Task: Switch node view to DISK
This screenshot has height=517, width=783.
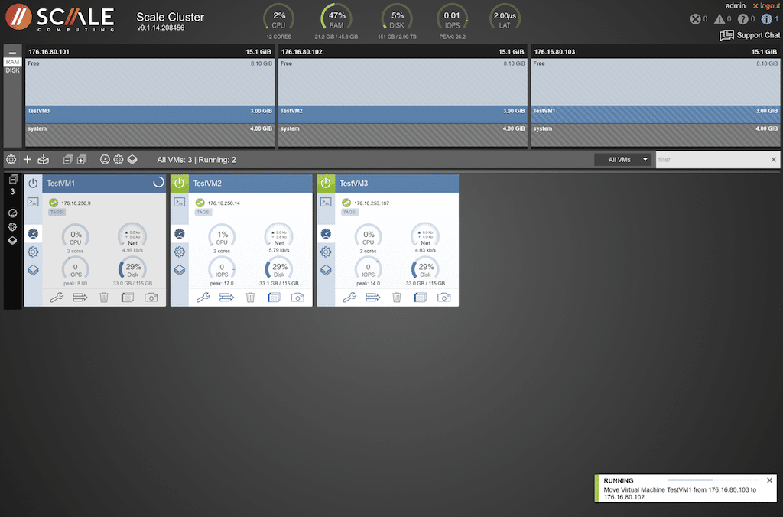Action: [x=12, y=70]
